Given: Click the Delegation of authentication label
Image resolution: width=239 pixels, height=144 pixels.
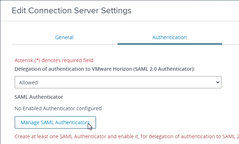Looking at the screenshot, I should [105, 69].
